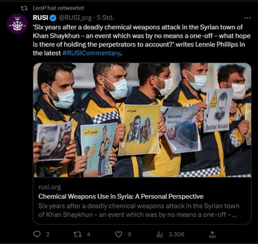The image size is (258, 244).
Task: Open the 'Chemical Weapons Use in Syria' article title
Action: (121, 196)
